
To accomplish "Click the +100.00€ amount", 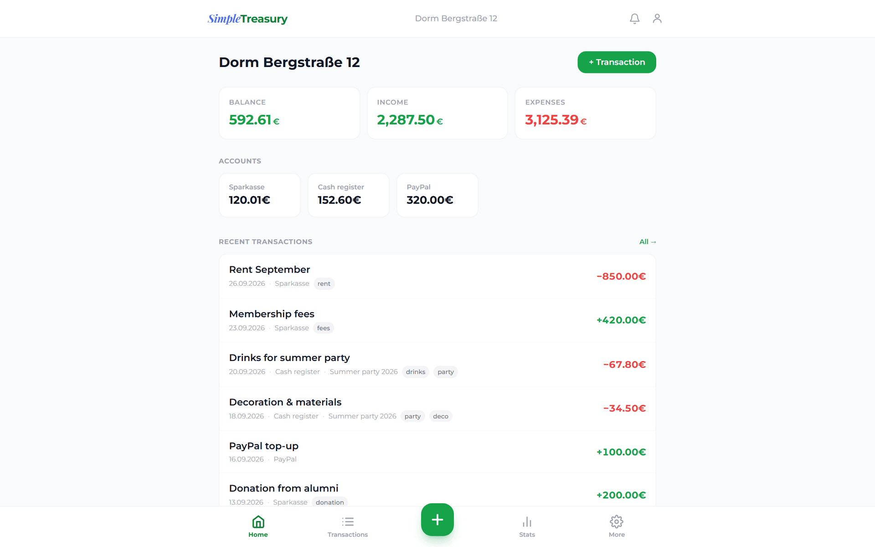I will 621,452.
